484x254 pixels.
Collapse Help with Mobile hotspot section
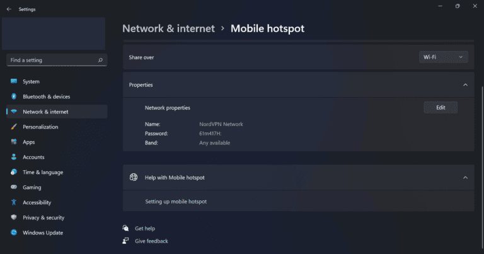coord(465,178)
